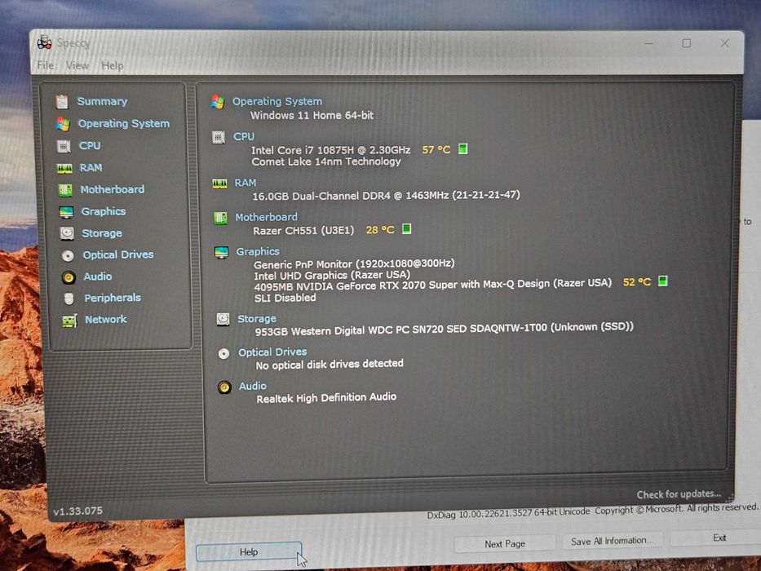The width and height of the screenshot is (761, 571).
Task: Click the Graphics monitor icon in sidebar
Action: click(66, 212)
